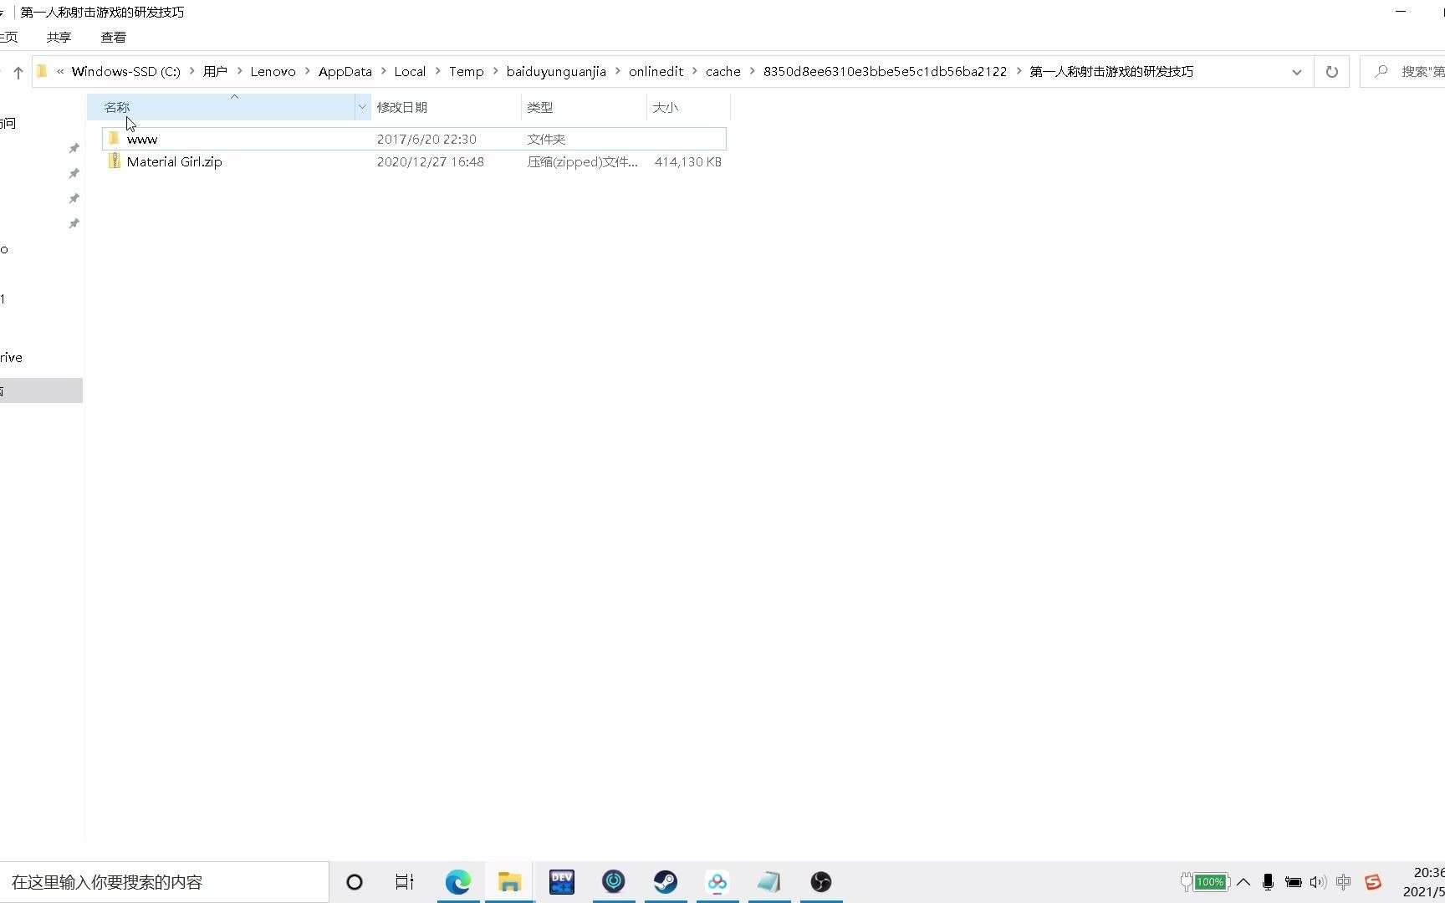
Task: Click the address bar folder icon
Action: (42, 72)
